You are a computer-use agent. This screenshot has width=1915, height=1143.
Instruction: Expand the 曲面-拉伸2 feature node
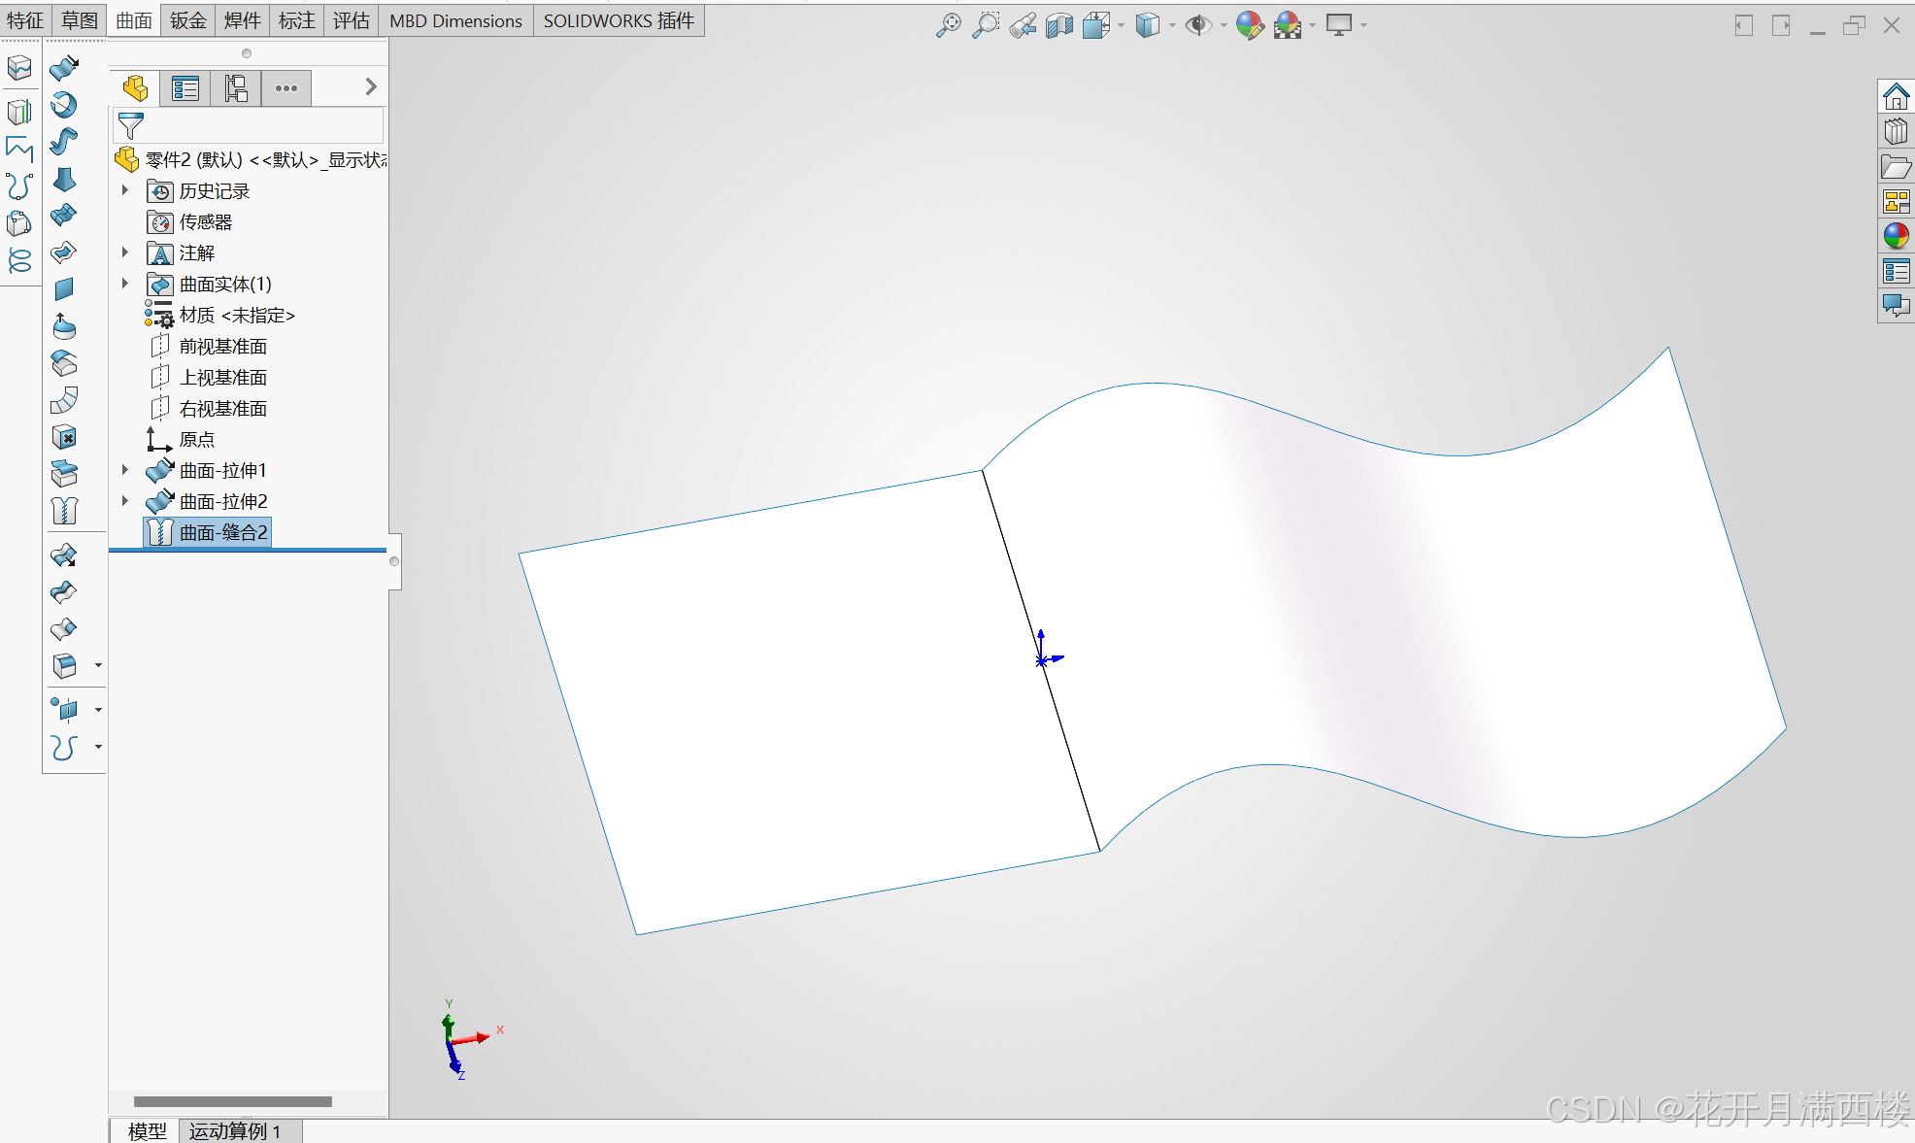(125, 501)
